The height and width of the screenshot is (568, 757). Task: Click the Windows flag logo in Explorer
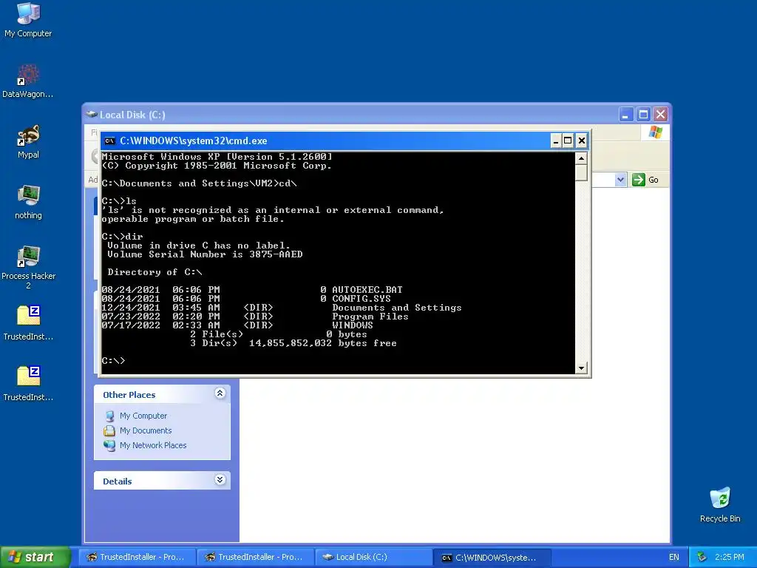[x=656, y=132]
